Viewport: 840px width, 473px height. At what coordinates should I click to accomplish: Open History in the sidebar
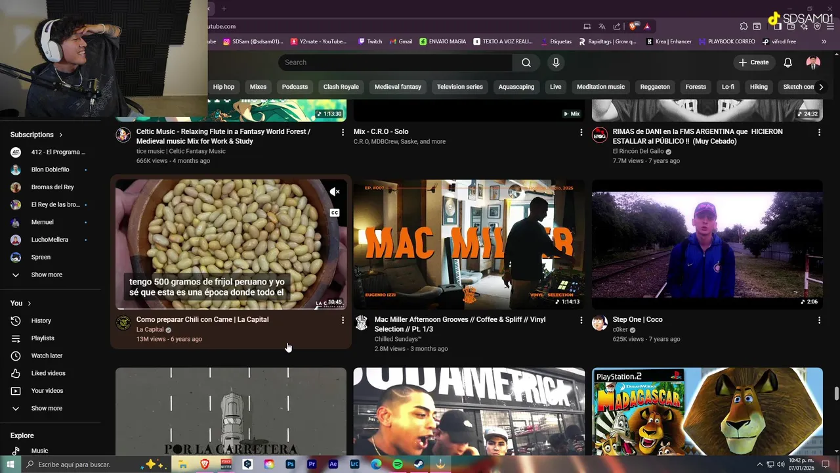click(x=41, y=321)
